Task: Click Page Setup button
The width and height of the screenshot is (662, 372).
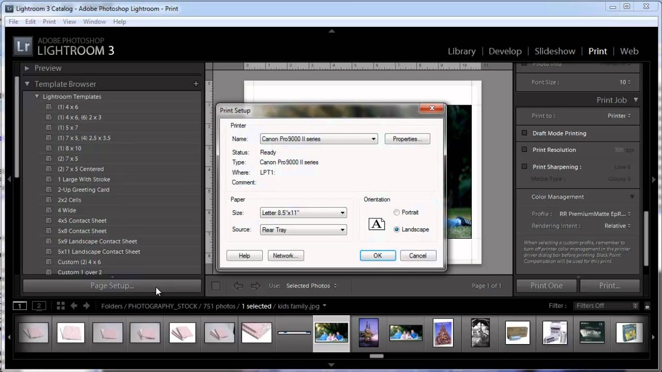Action: click(x=112, y=286)
